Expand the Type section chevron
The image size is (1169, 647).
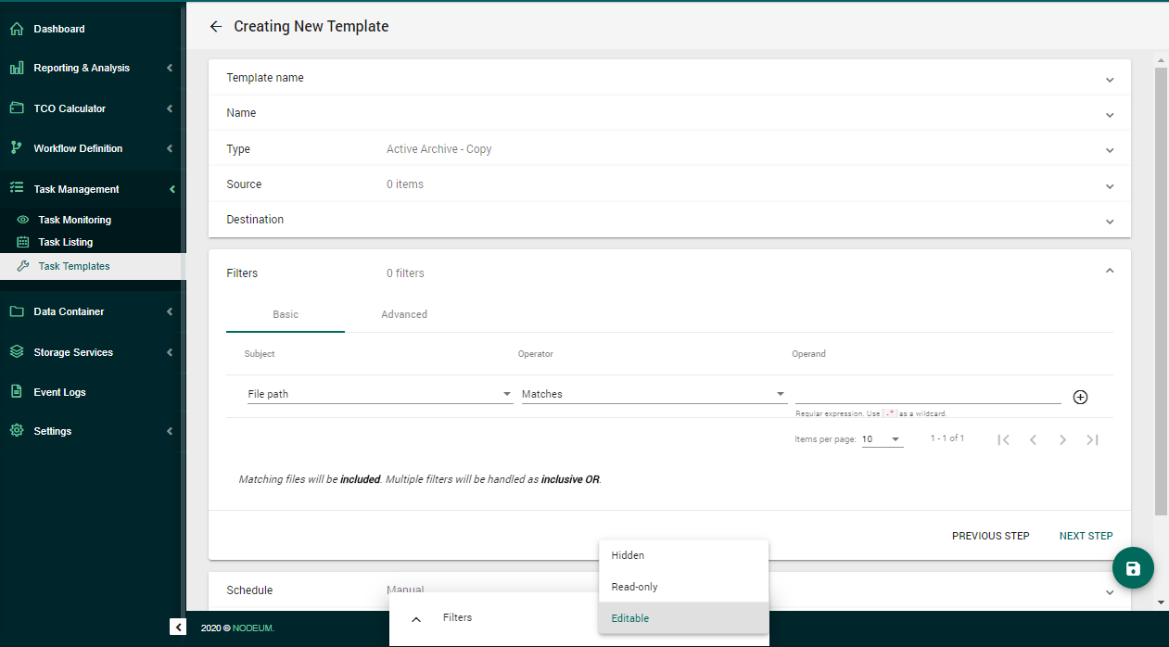(x=1110, y=150)
